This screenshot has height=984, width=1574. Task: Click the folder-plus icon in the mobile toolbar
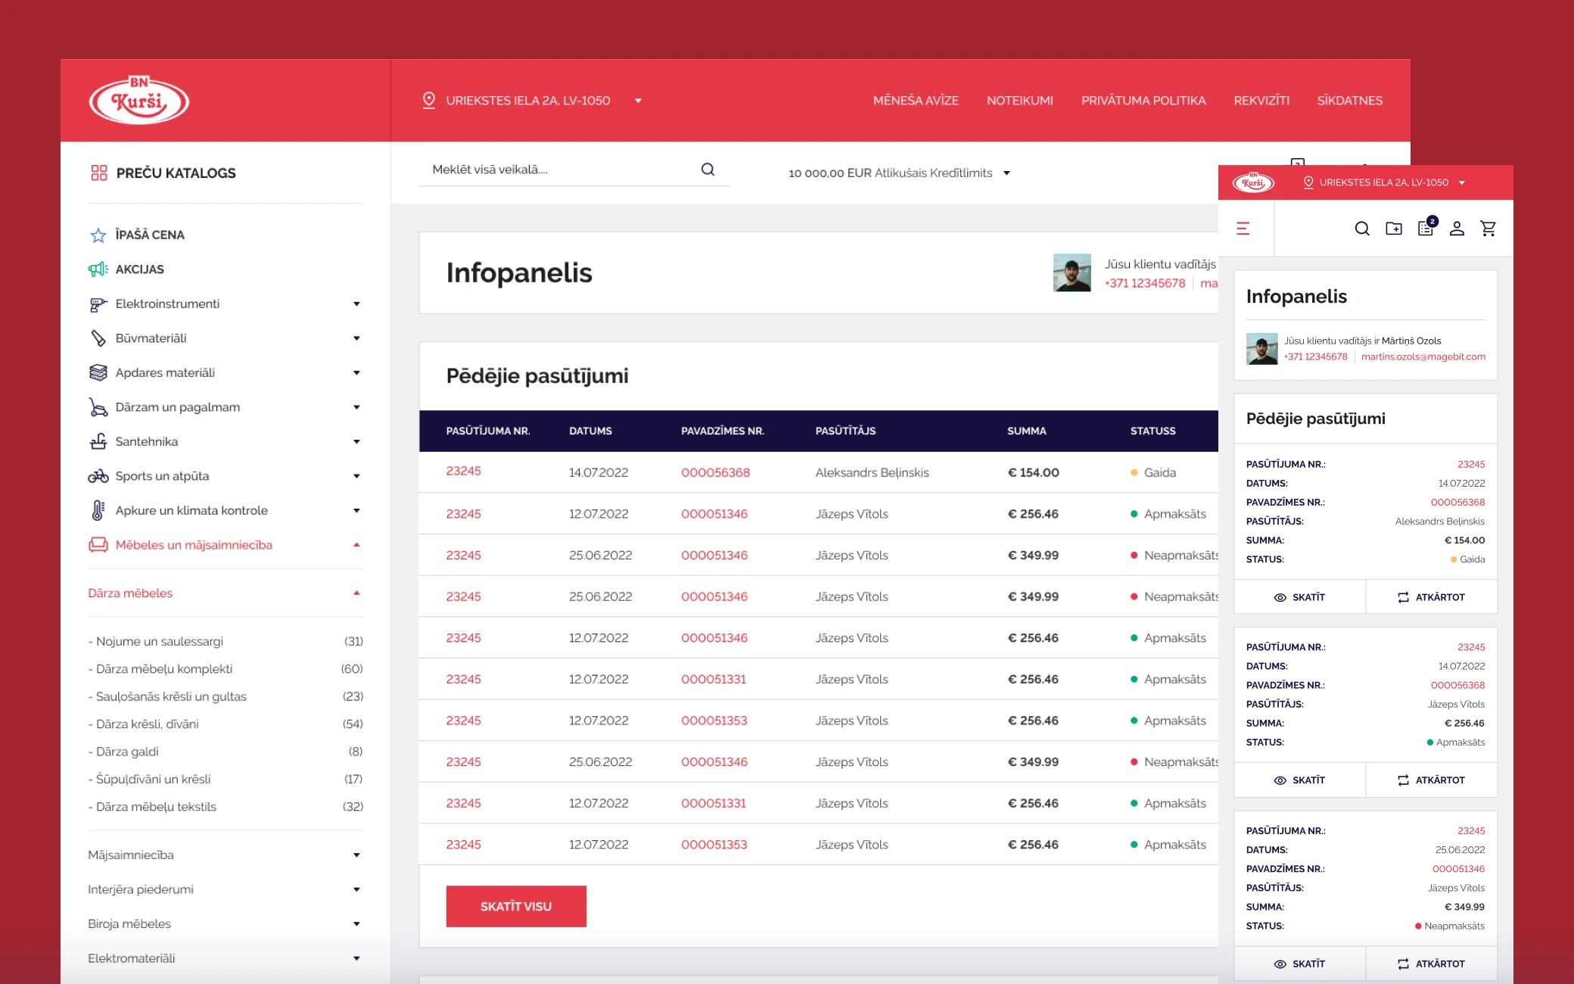coord(1394,229)
